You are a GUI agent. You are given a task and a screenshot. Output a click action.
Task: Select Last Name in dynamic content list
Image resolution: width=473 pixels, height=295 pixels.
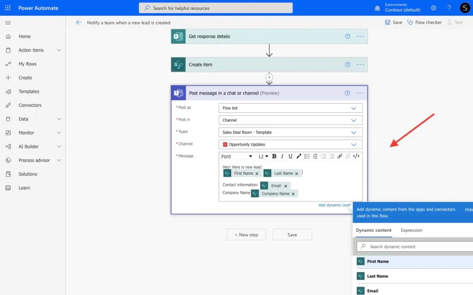click(x=413, y=276)
